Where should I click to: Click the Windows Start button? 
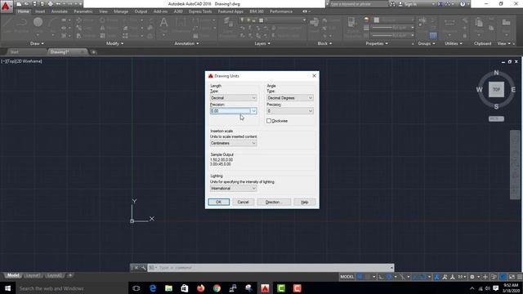pos(7,288)
